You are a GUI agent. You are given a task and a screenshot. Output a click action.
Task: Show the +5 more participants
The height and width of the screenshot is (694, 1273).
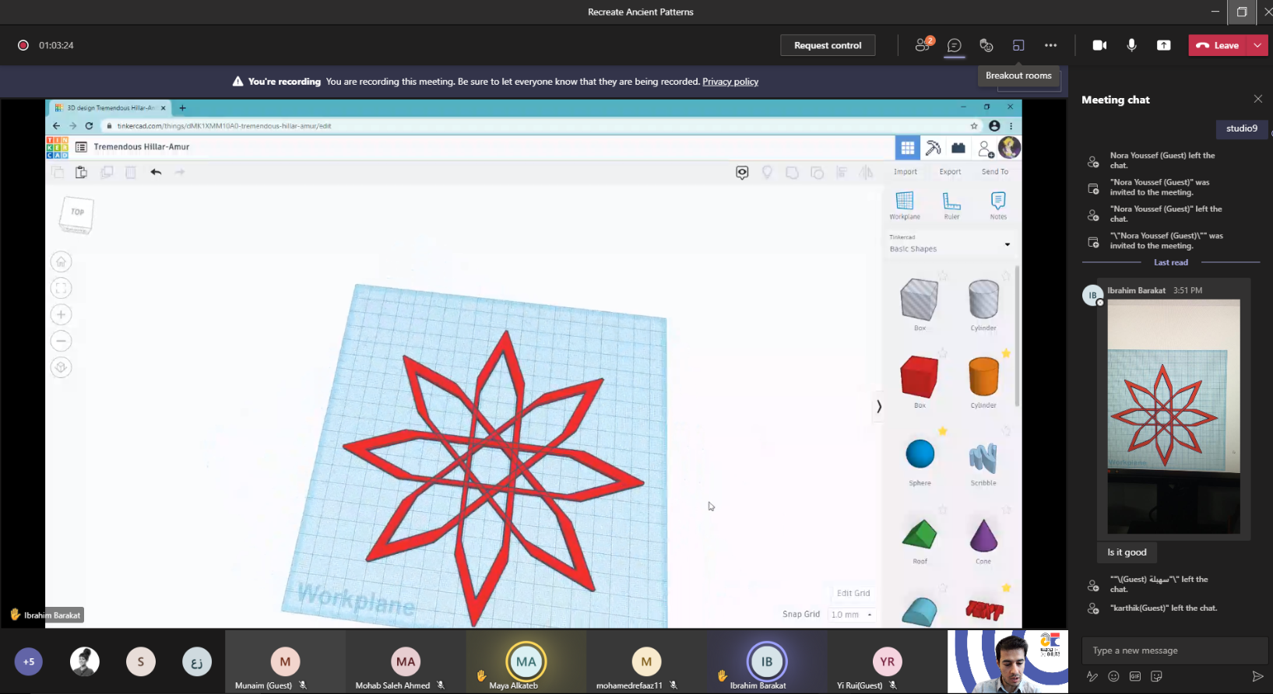tap(29, 662)
